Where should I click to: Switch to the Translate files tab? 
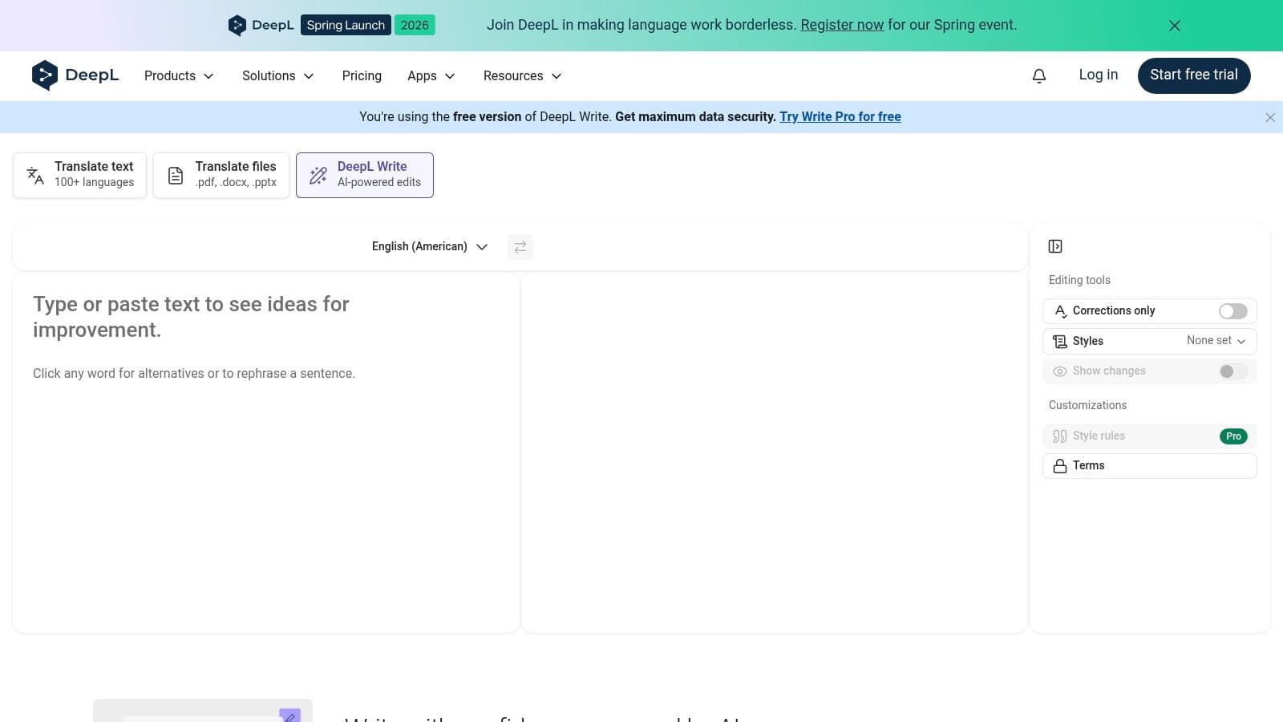221,175
